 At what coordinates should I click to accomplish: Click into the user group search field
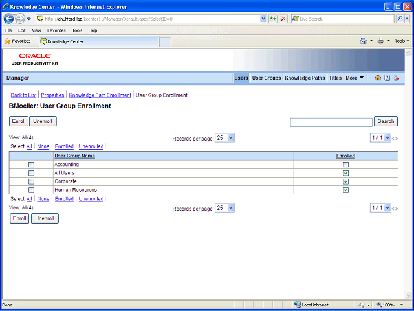pos(331,122)
